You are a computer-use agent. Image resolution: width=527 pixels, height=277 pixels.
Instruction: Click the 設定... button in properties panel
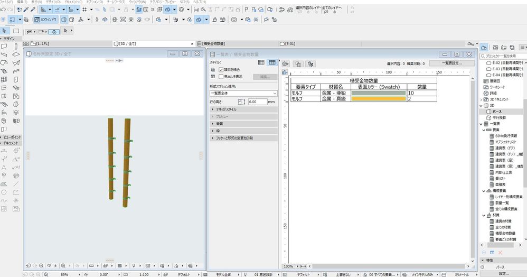(503, 274)
